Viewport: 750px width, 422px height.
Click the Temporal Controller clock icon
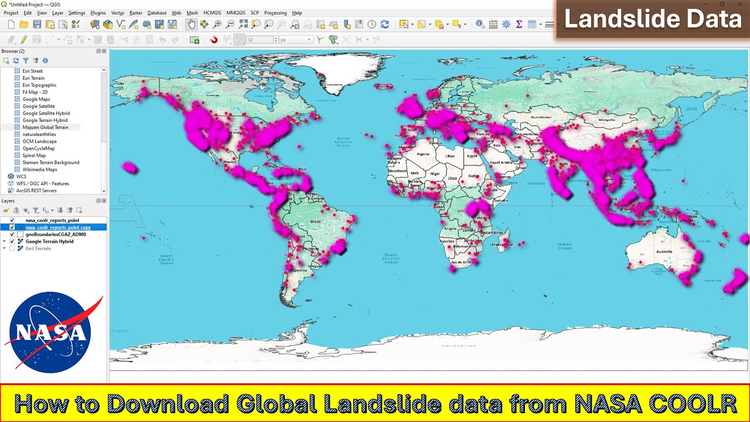[x=371, y=24]
